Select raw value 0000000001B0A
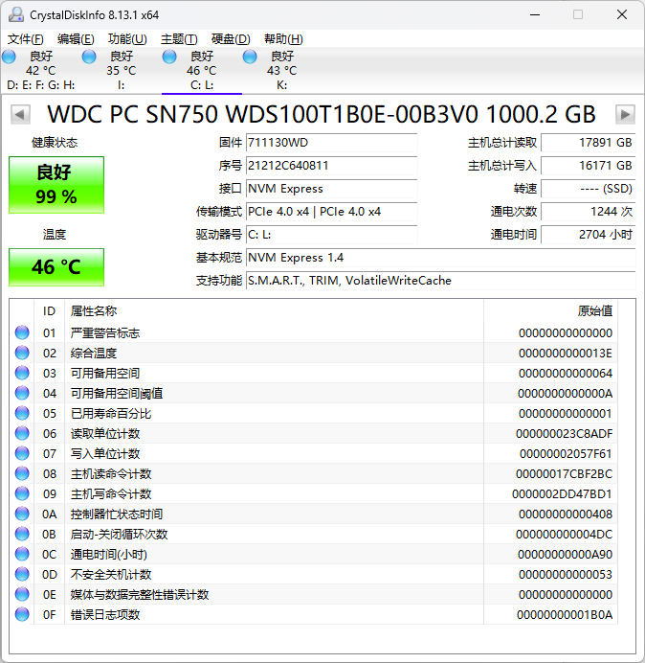Viewport: 645px width, 663px height. pos(565,615)
